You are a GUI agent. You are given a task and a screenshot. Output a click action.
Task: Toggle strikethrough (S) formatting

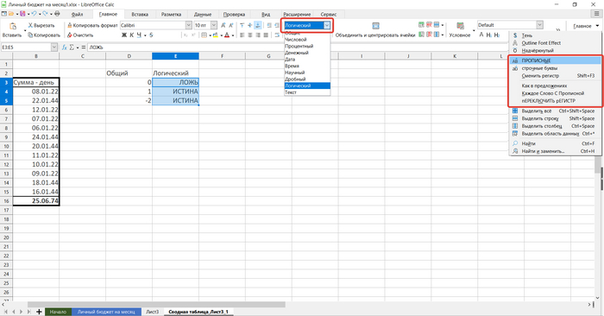click(151, 35)
